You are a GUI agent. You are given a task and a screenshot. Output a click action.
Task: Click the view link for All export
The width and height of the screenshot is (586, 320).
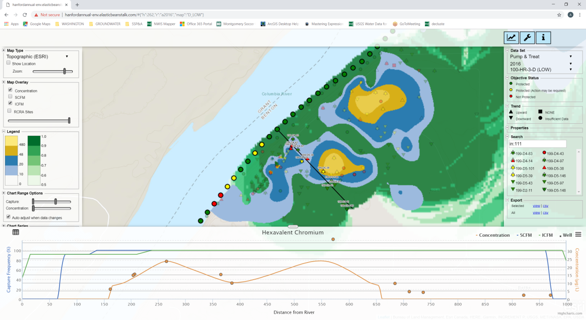click(x=536, y=213)
